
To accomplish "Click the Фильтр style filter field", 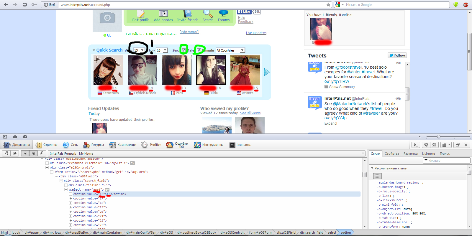I will 447,161.
